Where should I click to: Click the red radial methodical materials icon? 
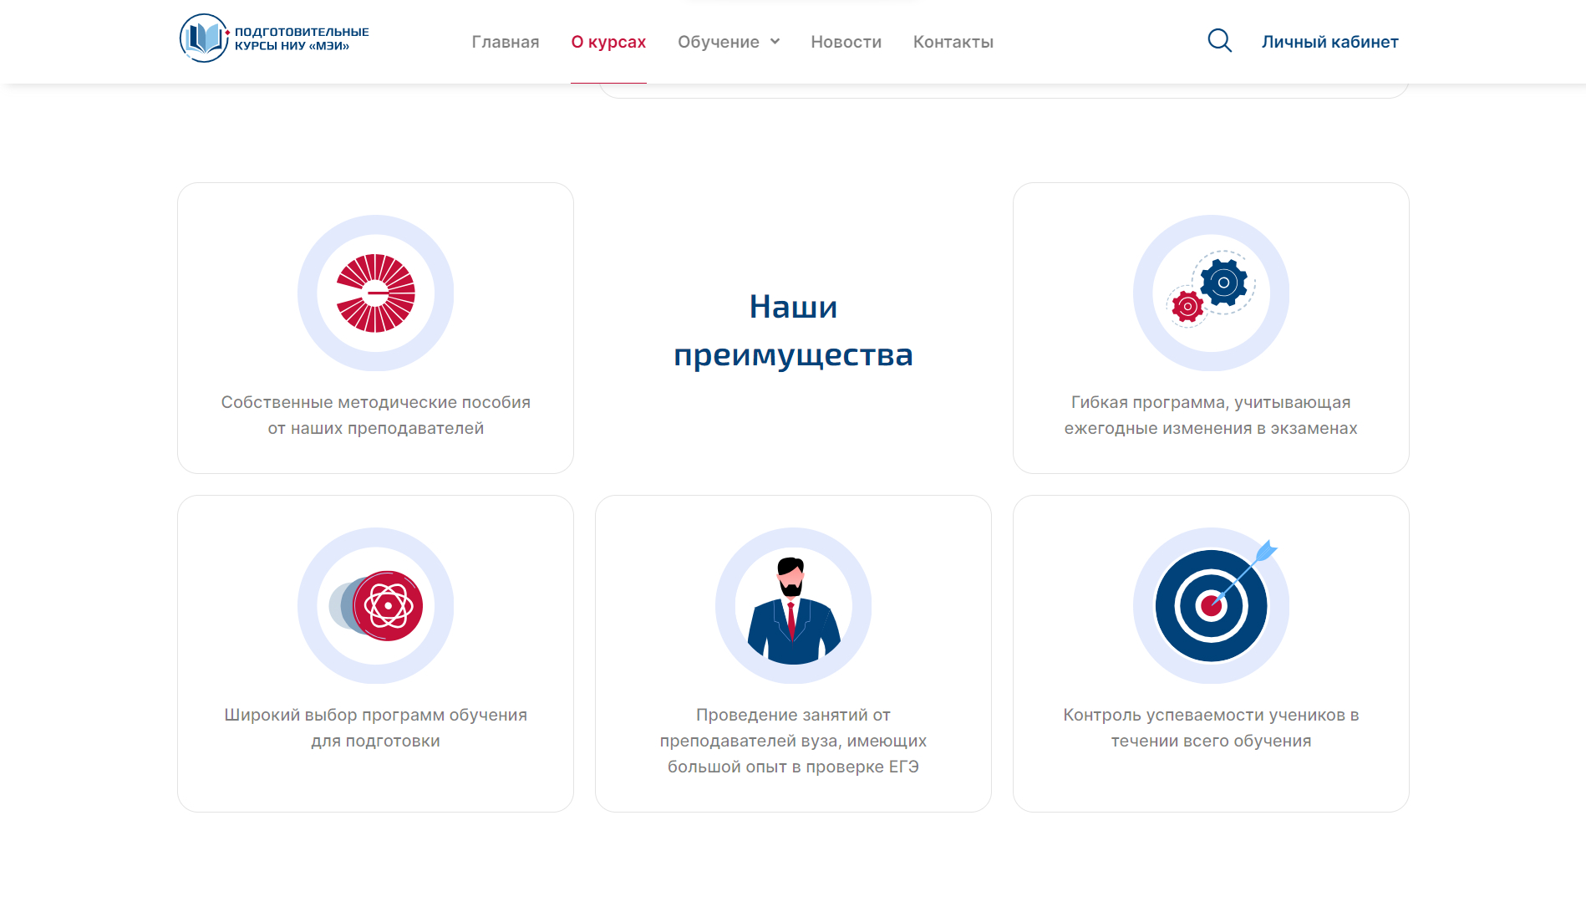click(x=375, y=293)
